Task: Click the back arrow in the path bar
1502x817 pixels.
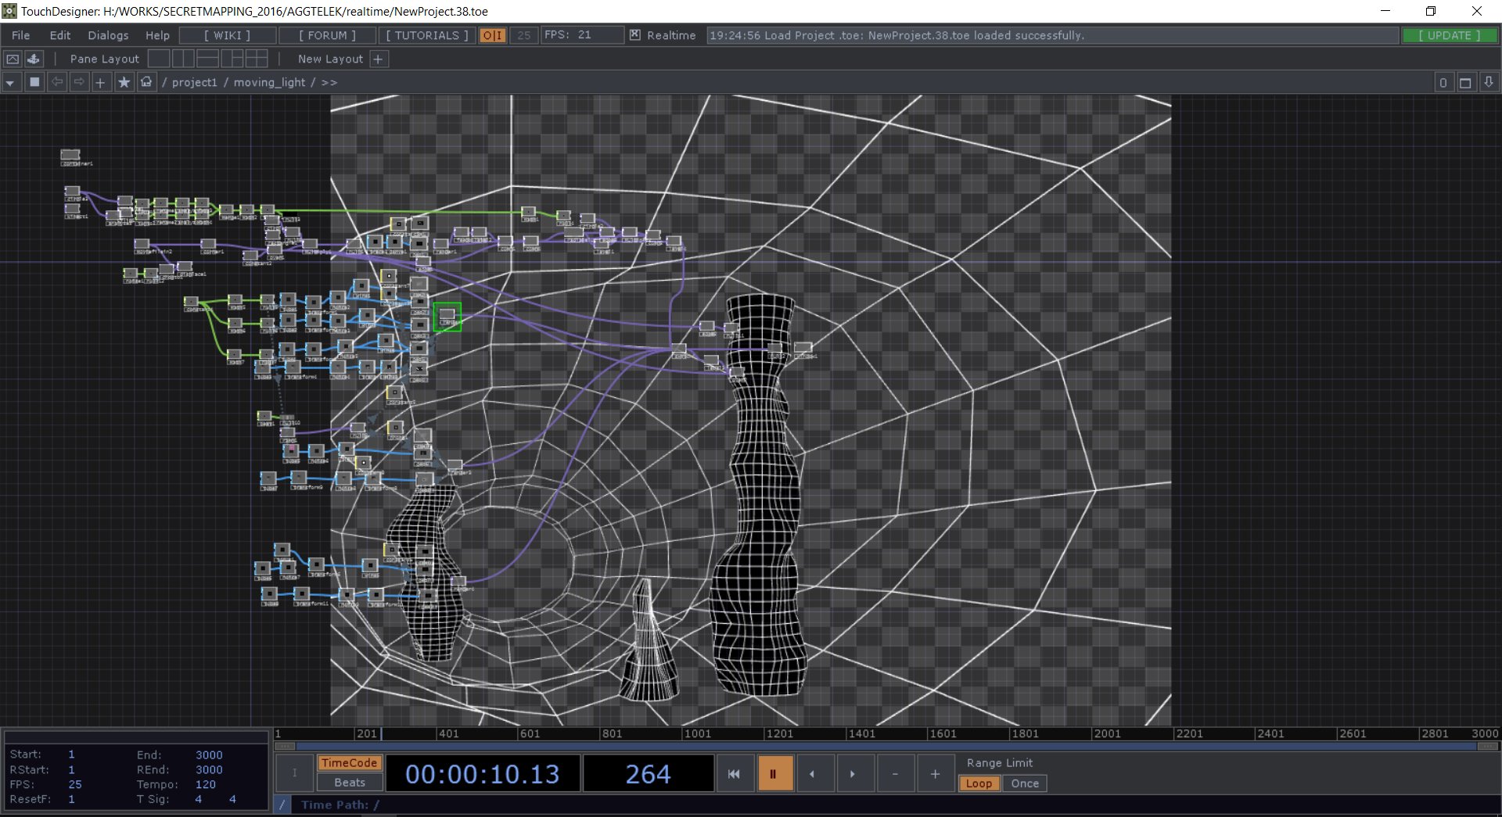Action: point(57,82)
